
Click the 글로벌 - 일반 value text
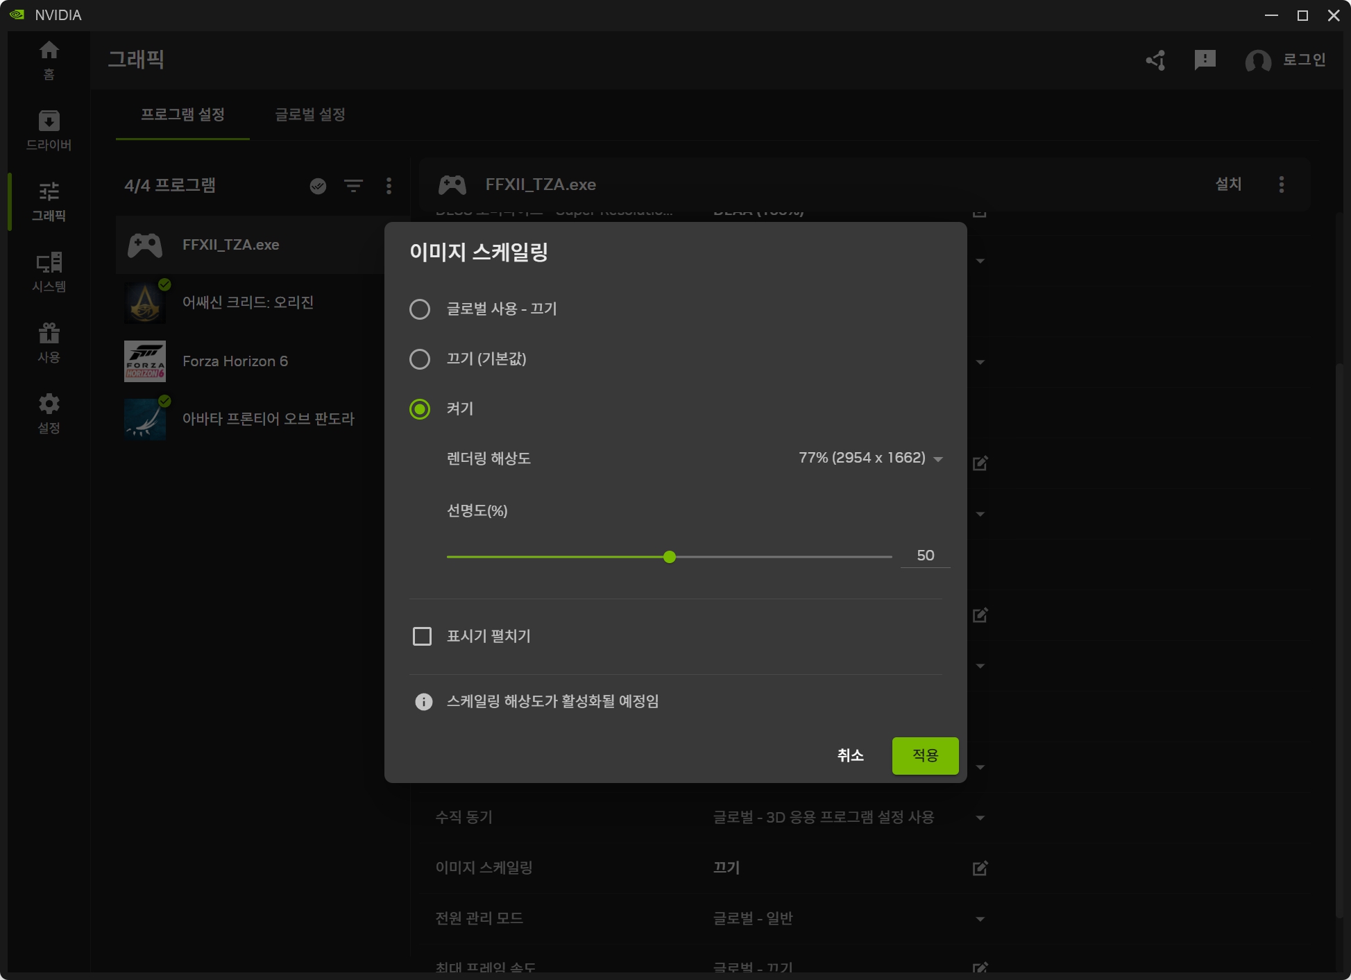(753, 918)
